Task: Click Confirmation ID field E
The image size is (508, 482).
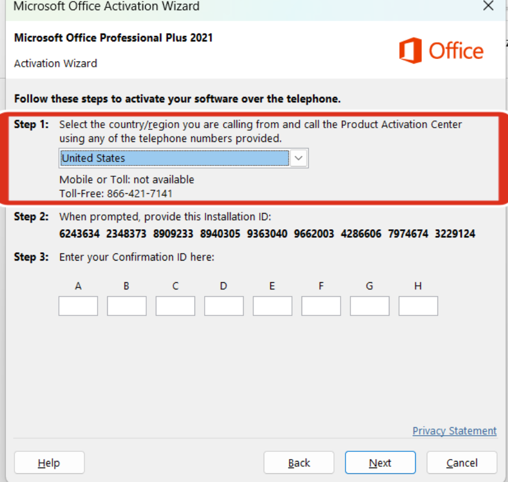Action: pos(273,306)
